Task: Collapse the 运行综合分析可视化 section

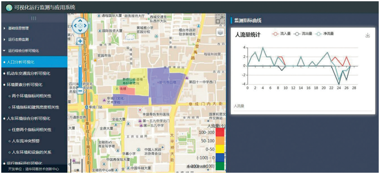Action: [23, 51]
